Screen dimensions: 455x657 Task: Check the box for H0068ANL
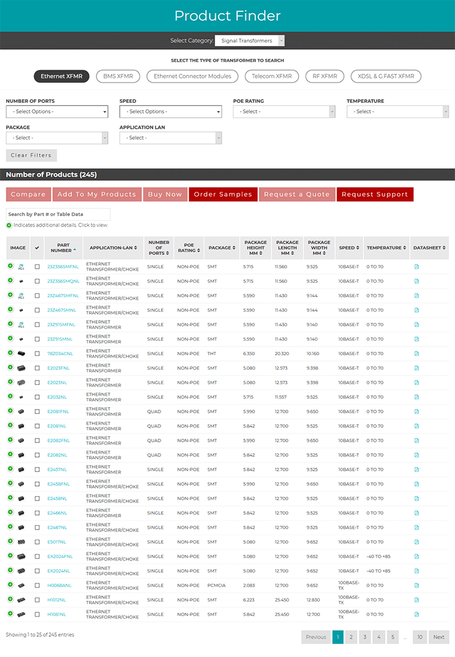point(37,586)
